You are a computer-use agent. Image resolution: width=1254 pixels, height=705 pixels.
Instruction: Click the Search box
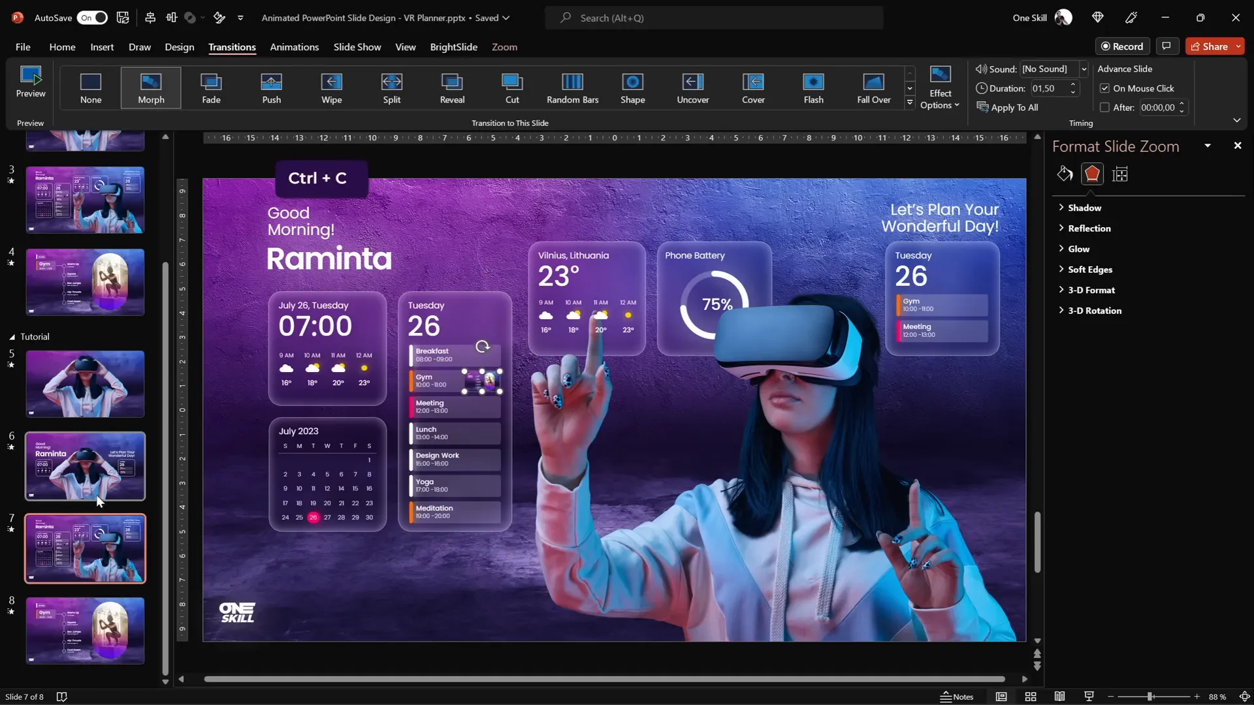[715, 18]
